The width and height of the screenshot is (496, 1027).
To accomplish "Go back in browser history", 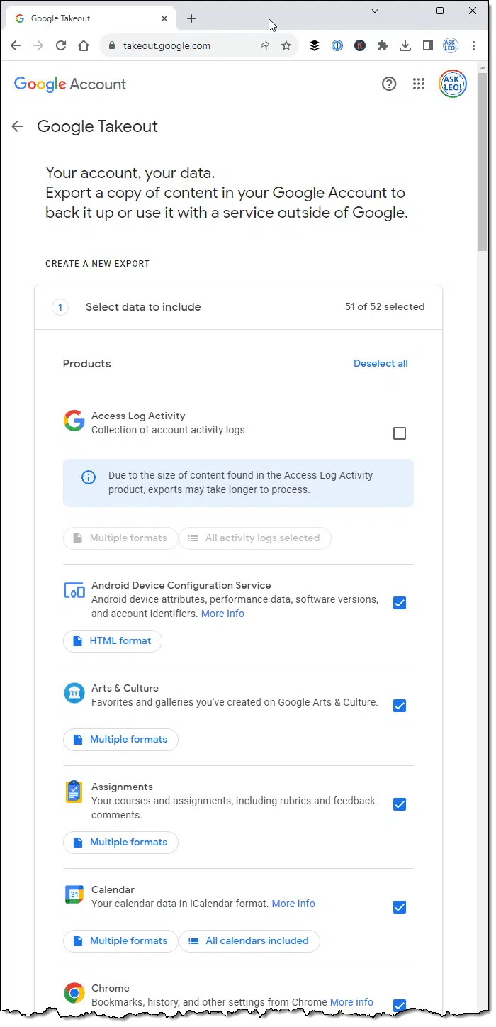I will [x=16, y=45].
